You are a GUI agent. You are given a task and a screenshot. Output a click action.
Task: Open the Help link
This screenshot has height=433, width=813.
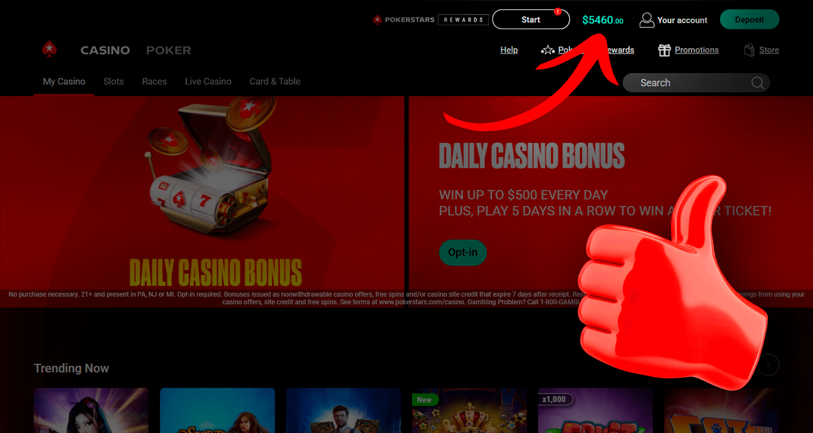click(x=509, y=50)
